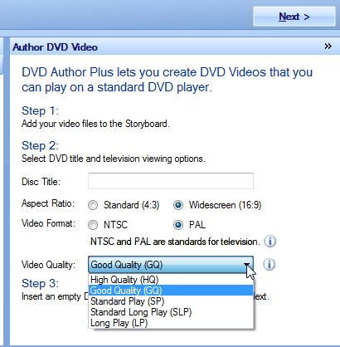Show the Video Quality info icon
Viewport: 340px width, 347px height.
pyautogui.click(x=269, y=264)
